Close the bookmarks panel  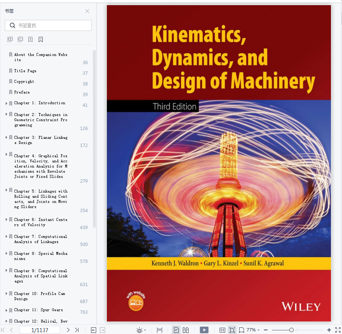[87, 11]
